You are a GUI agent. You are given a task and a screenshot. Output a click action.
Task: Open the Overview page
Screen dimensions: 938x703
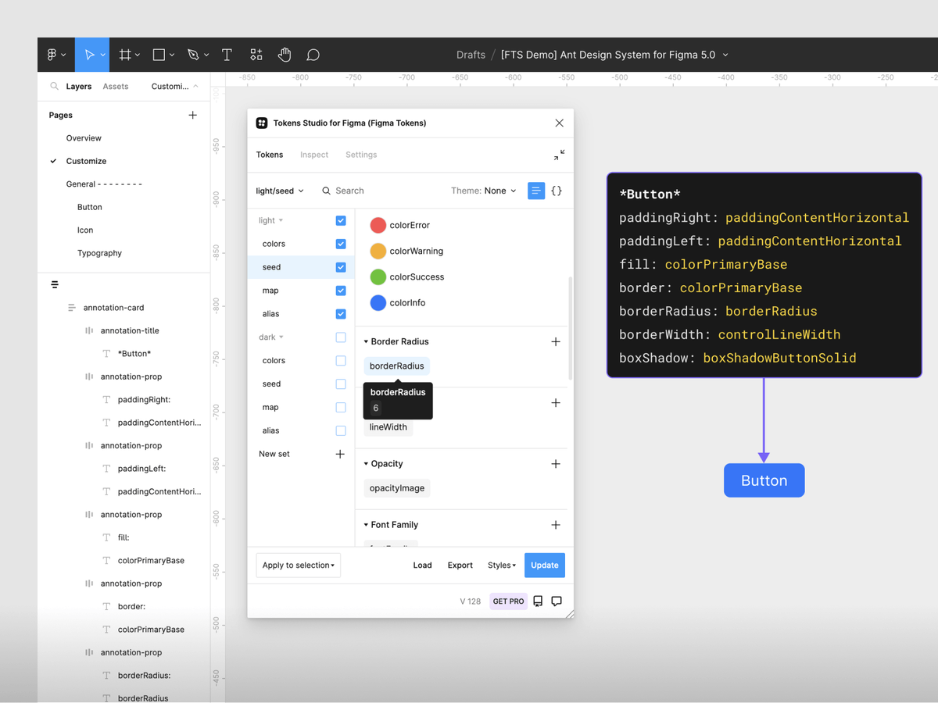pyautogui.click(x=84, y=138)
